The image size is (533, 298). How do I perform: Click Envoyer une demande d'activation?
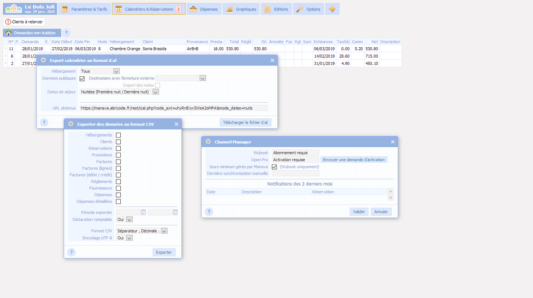click(x=354, y=159)
